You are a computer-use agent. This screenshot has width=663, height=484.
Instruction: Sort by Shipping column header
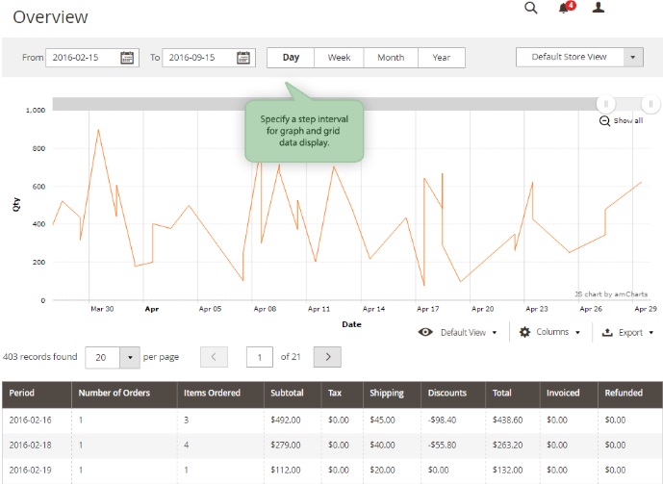pos(392,395)
